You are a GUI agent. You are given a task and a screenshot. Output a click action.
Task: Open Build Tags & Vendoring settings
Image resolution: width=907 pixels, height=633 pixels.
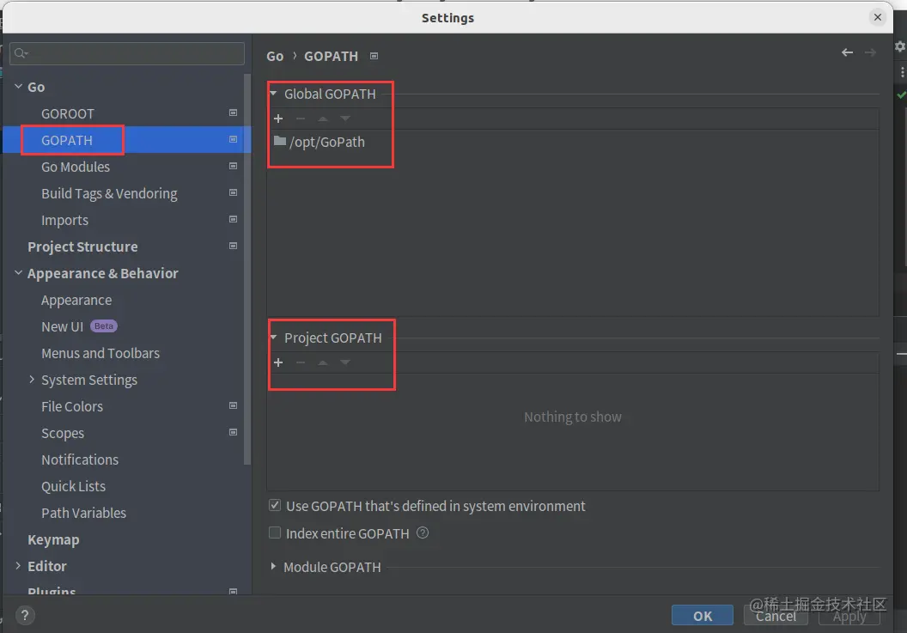(x=109, y=193)
